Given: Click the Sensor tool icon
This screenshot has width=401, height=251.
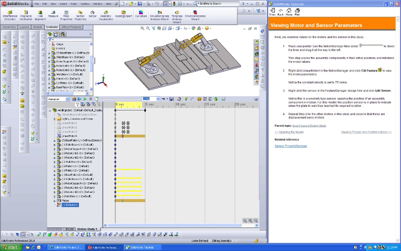Looking at the screenshot, I should (x=93, y=13).
